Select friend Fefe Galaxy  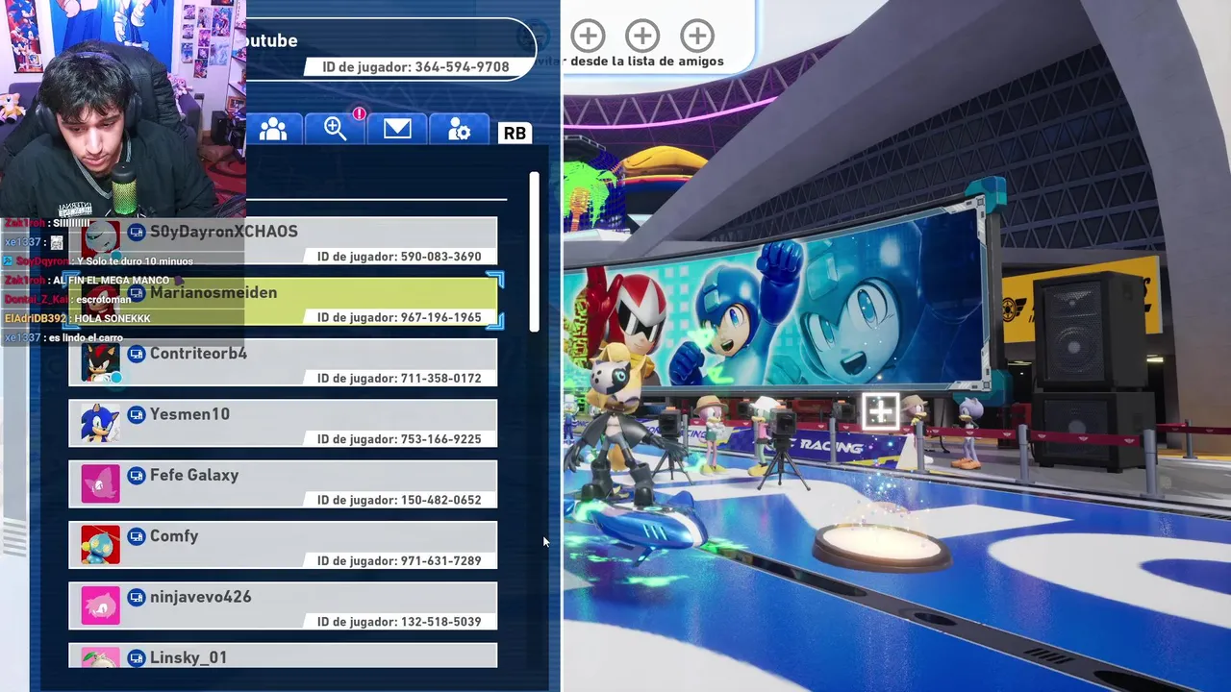[x=283, y=484]
